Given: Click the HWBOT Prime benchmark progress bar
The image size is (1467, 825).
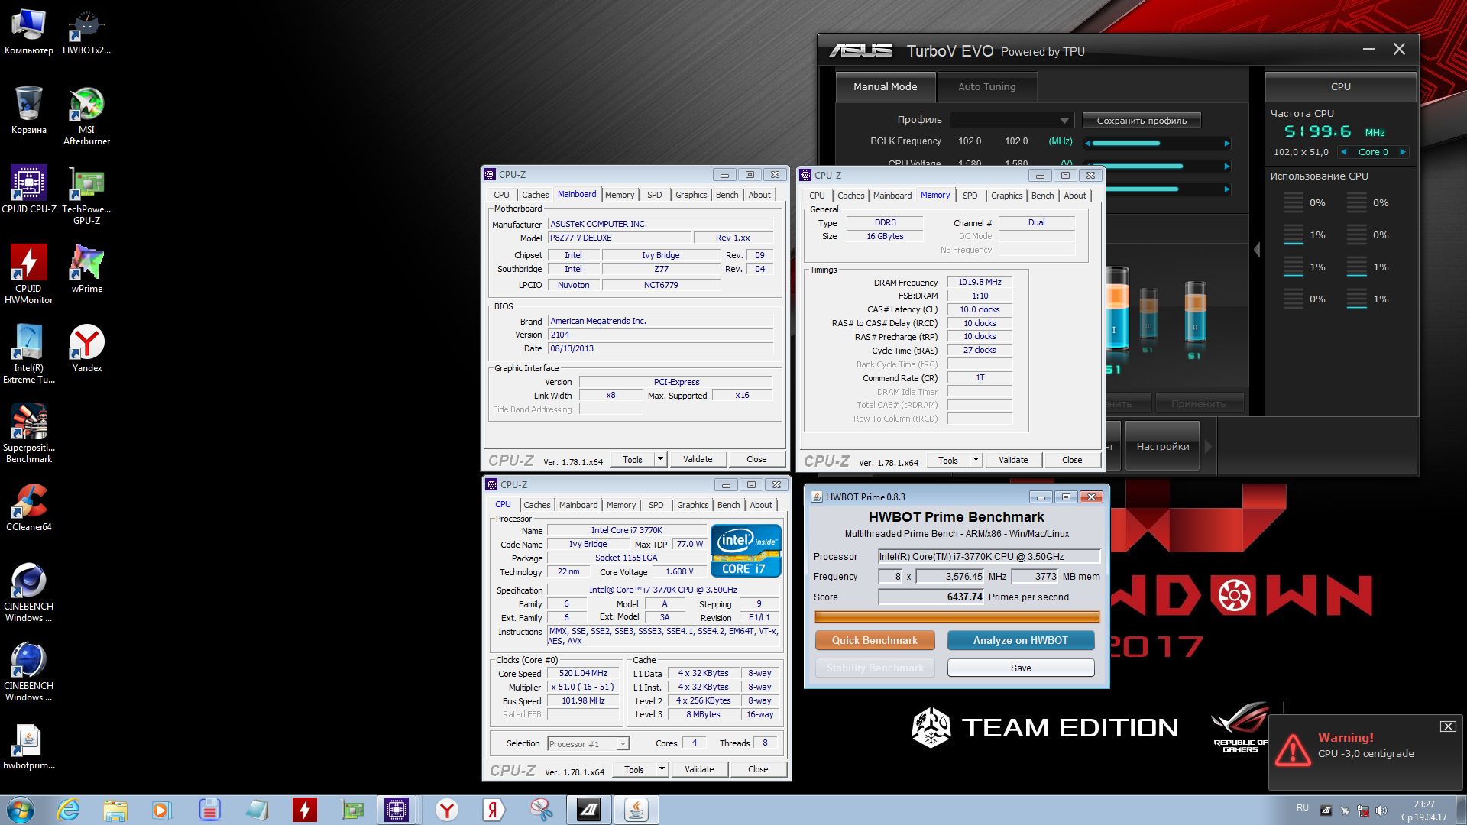Looking at the screenshot, I should click(957, 616).
